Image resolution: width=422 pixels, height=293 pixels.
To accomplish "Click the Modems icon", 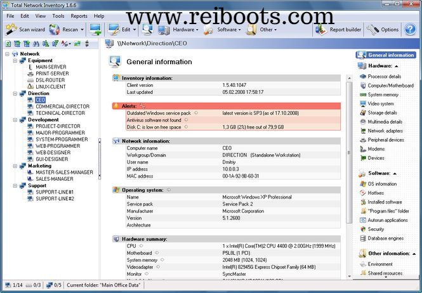I will pos(363,149).
